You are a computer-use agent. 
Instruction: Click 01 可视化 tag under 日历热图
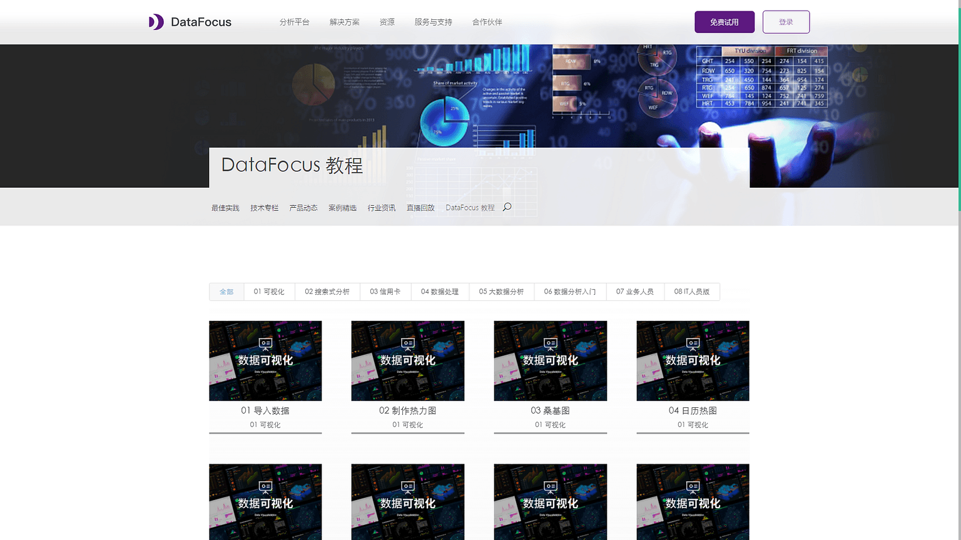(693, 425)
